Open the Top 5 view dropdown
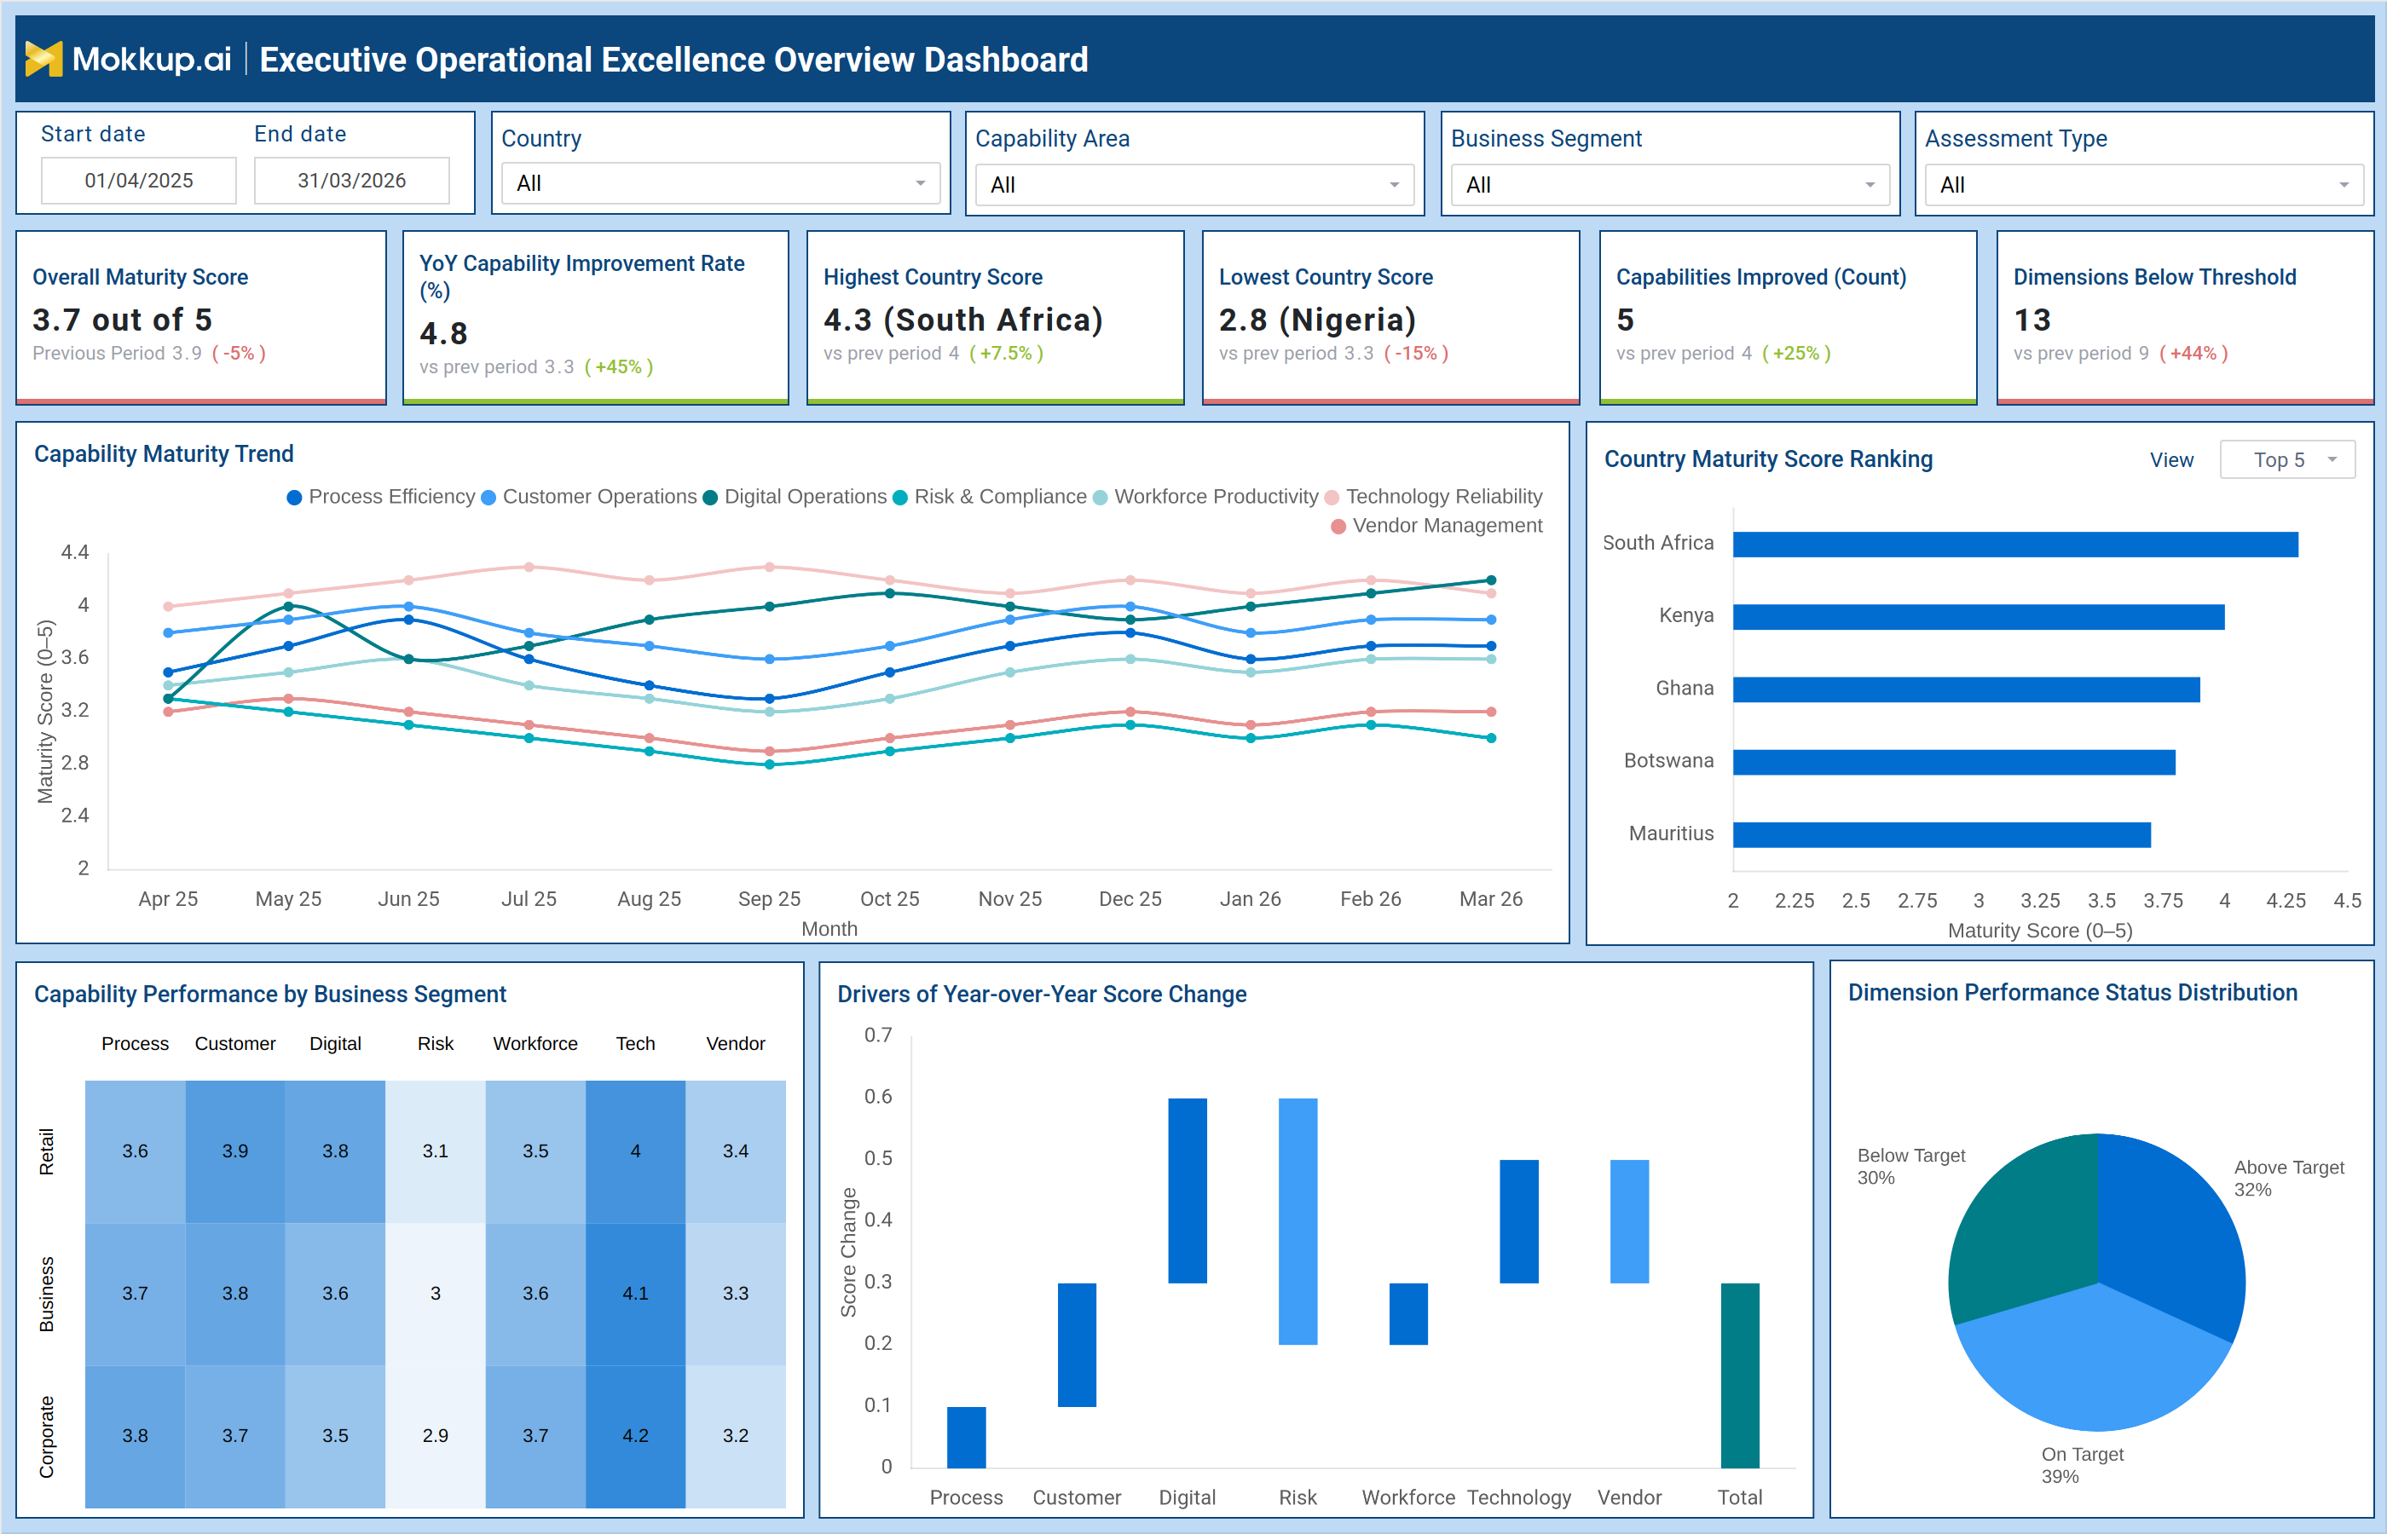This screenshot has height=1534, width=2387. click(2287, 459)
